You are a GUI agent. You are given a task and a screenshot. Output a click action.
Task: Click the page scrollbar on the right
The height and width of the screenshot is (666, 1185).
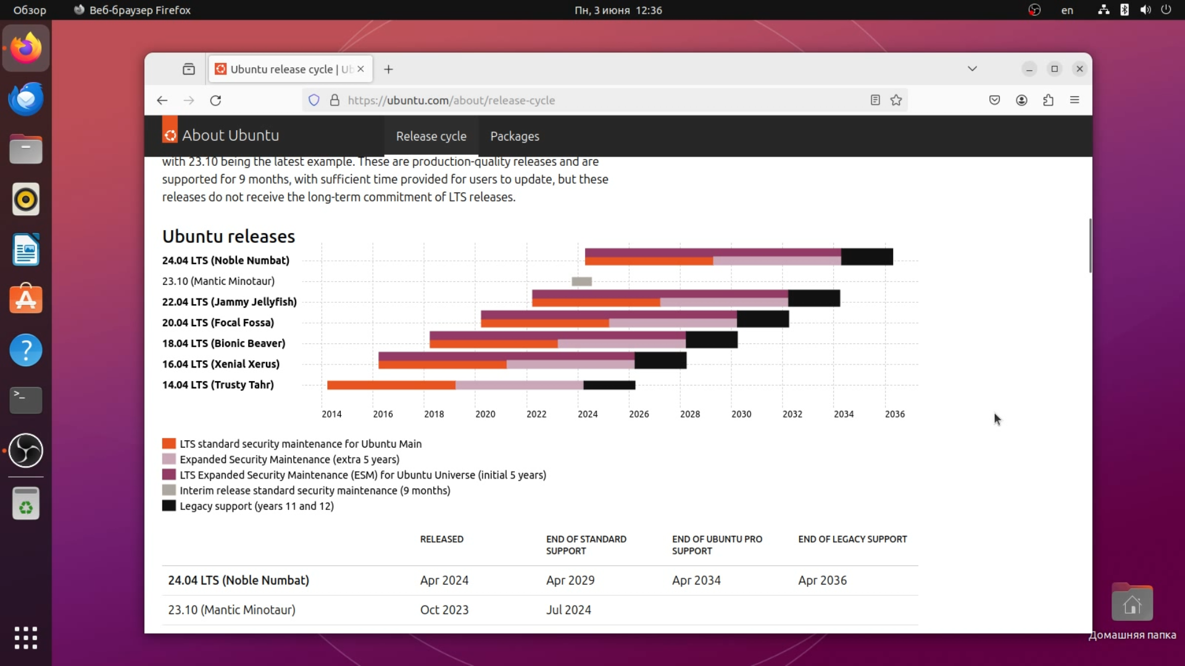[x=1090, y=245]
